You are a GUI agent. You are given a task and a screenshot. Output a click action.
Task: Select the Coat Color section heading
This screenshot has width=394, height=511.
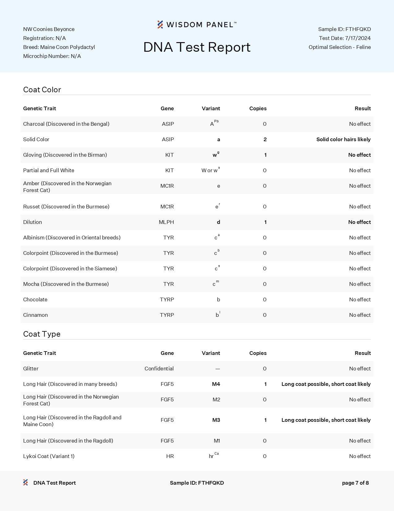[42, 90]
